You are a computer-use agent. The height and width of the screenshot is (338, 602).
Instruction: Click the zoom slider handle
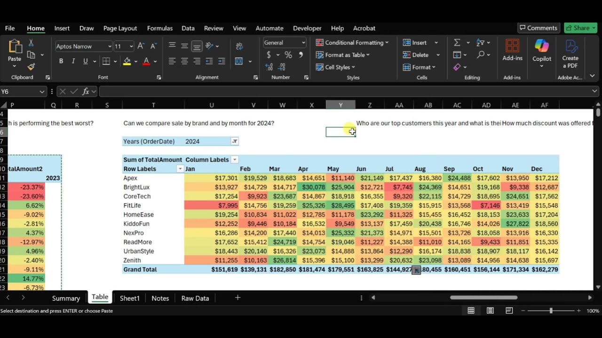click(551, 311)
